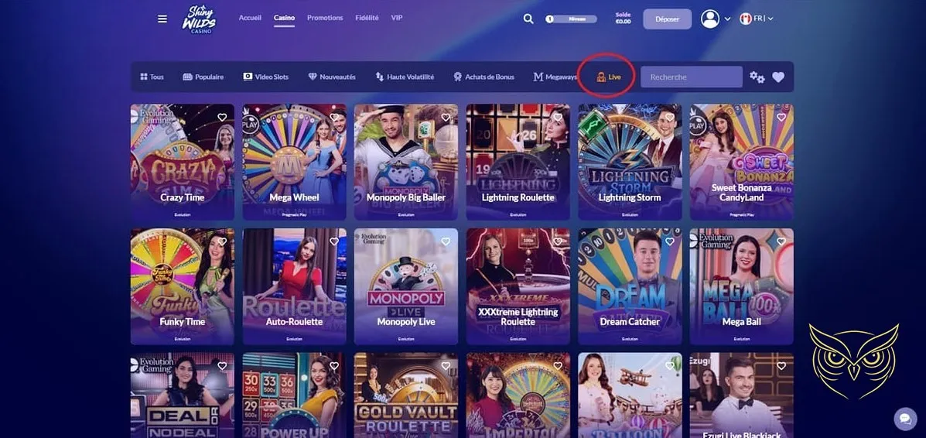Click the Déposer button
926x438 pixels.
[667, 19]
